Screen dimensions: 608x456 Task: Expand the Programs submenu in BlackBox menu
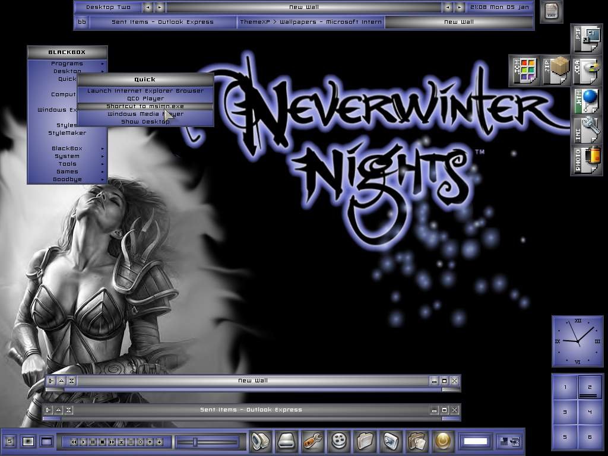click(x=67, y=64)
